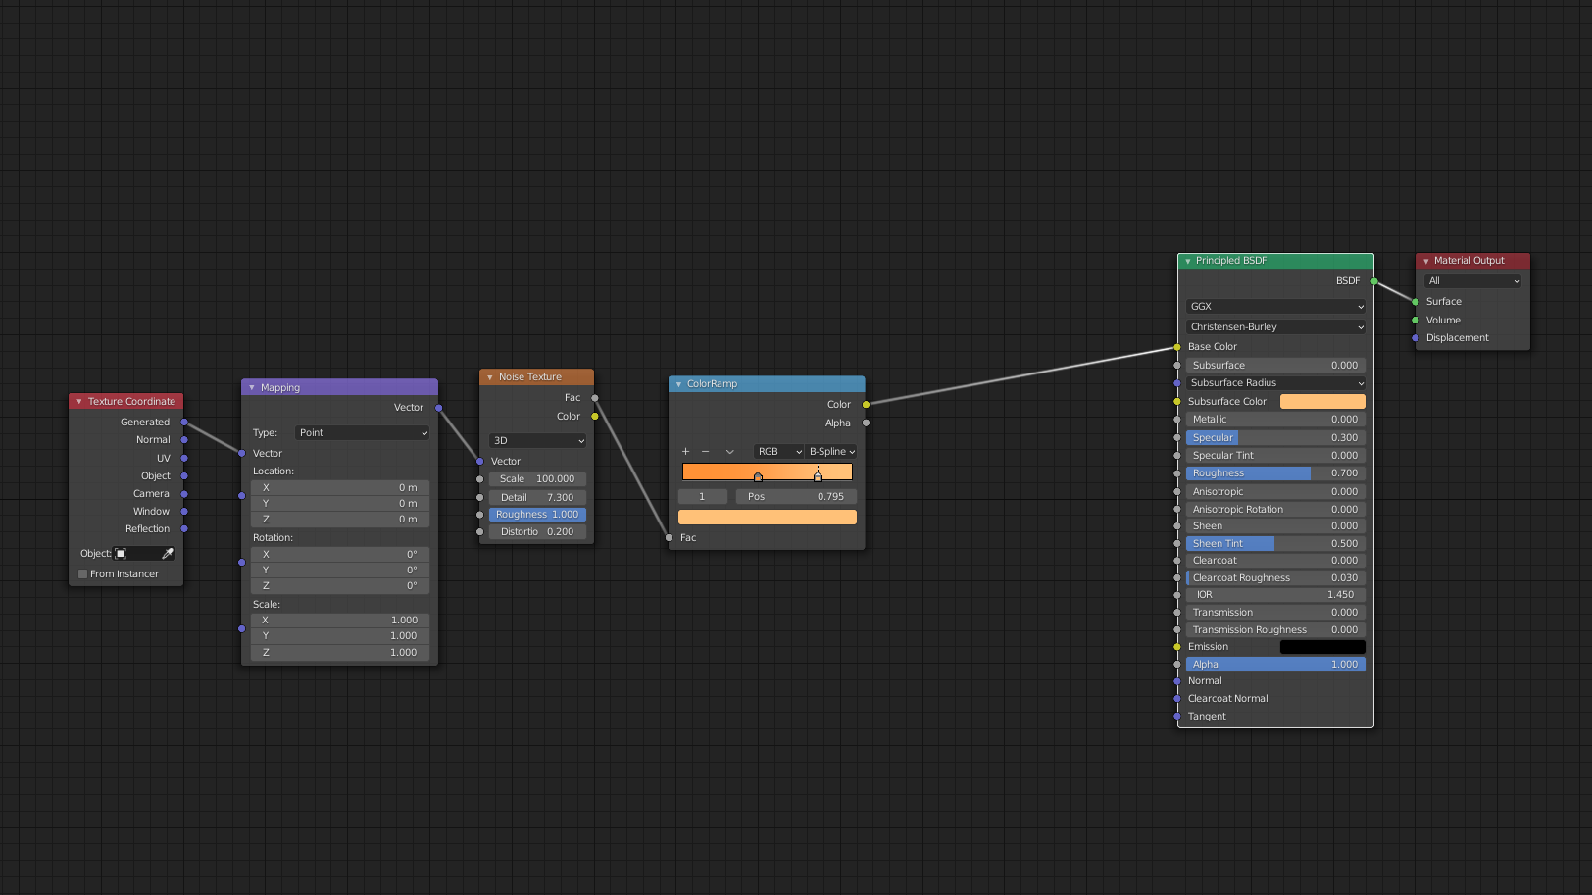Viewport: 1592px width, 895px height.
Task: Click Principled BSDF Normal input socket
Action: click(x=1177, y=681)
